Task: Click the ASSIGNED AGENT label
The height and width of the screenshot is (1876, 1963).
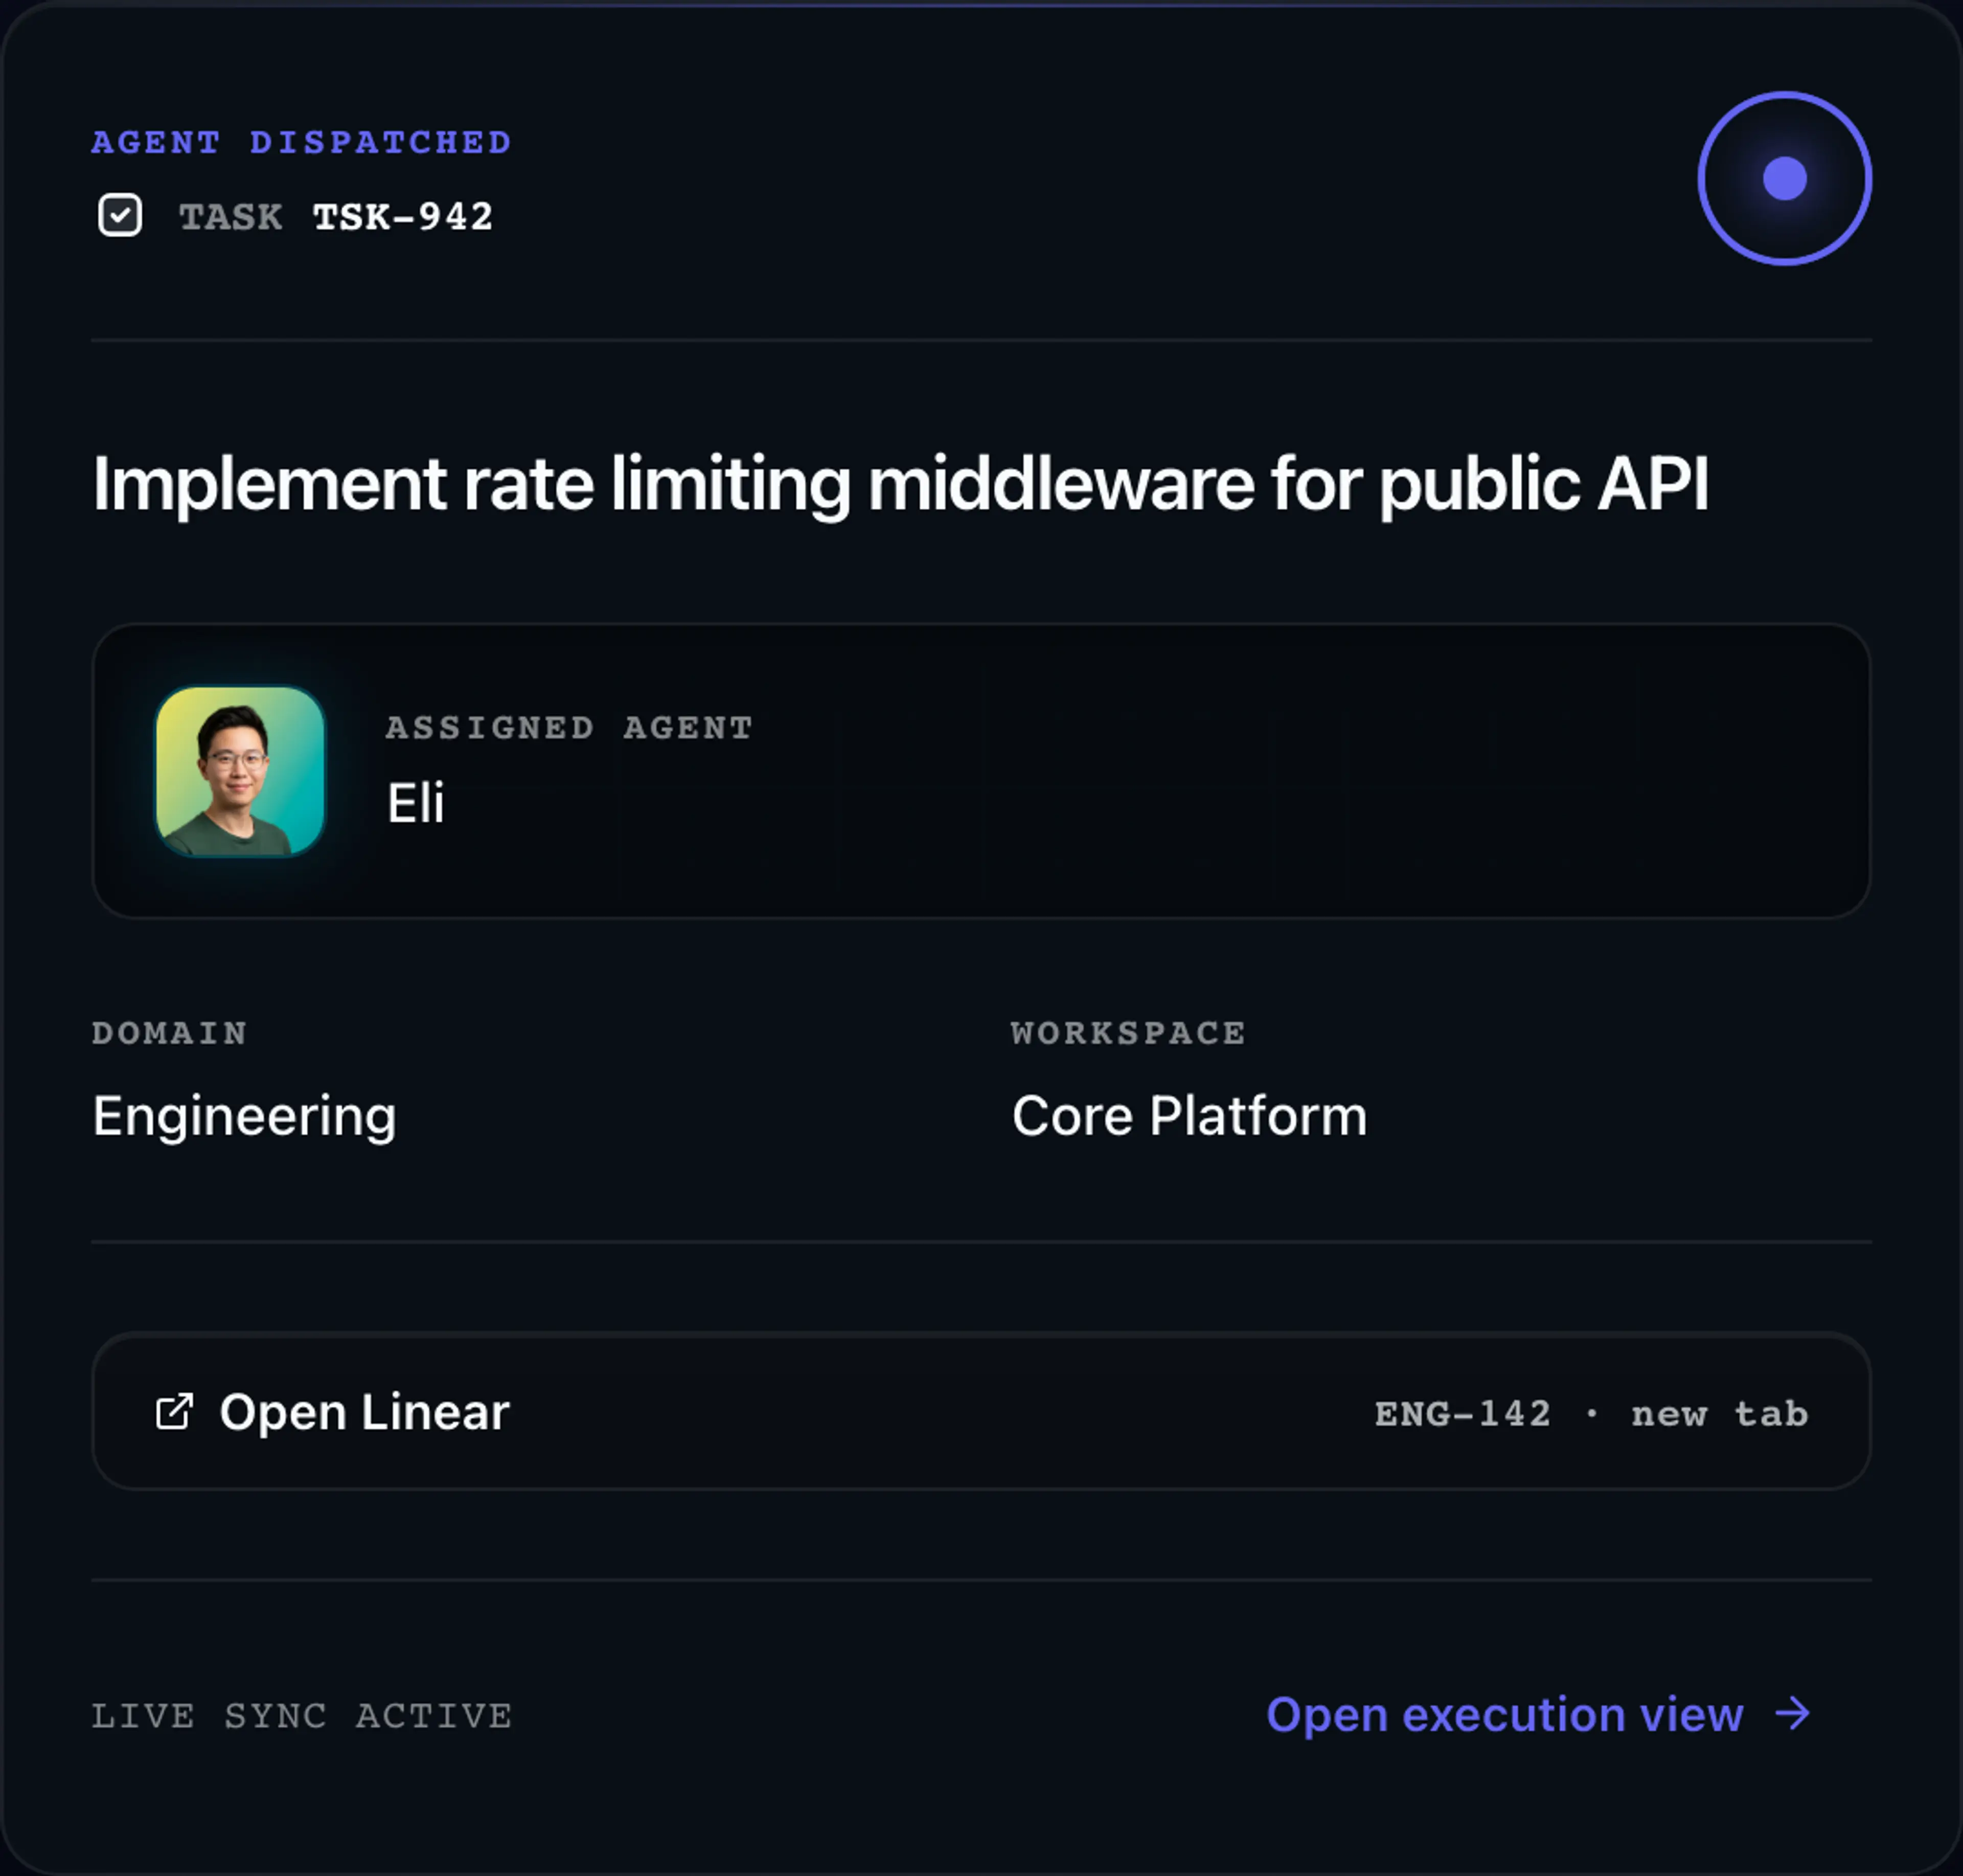Action: click(x=569, y=727)
